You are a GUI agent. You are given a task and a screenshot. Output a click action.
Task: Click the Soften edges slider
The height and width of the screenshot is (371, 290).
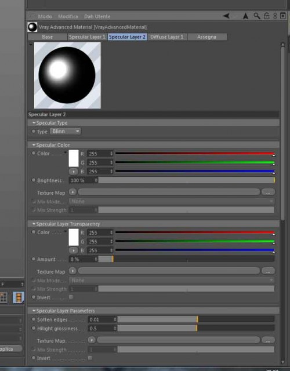[x=196, y=319]
